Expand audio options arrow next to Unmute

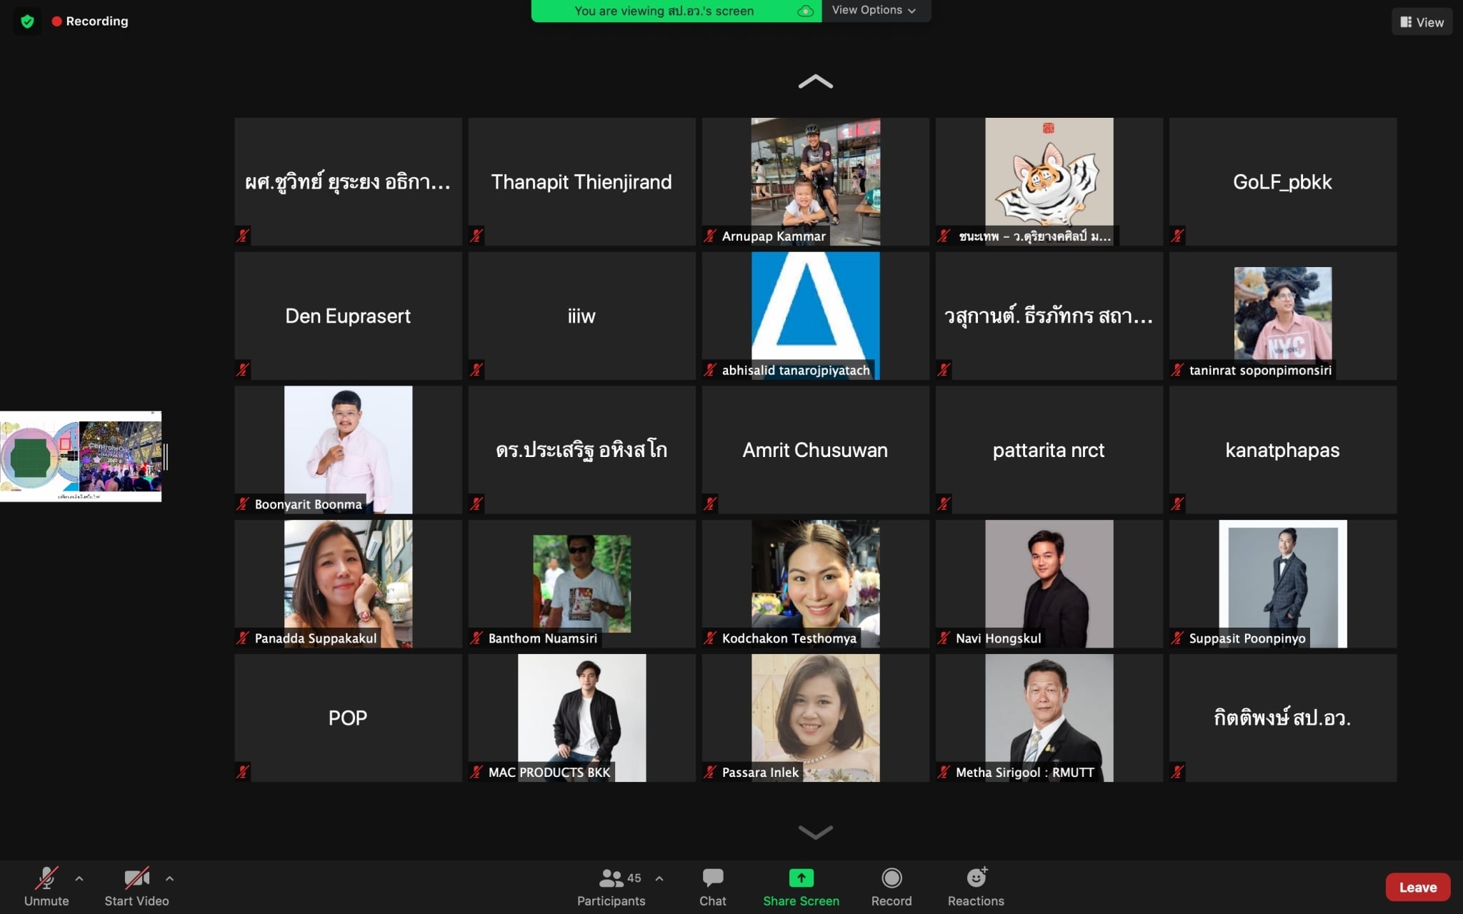[x=79, y=878]
